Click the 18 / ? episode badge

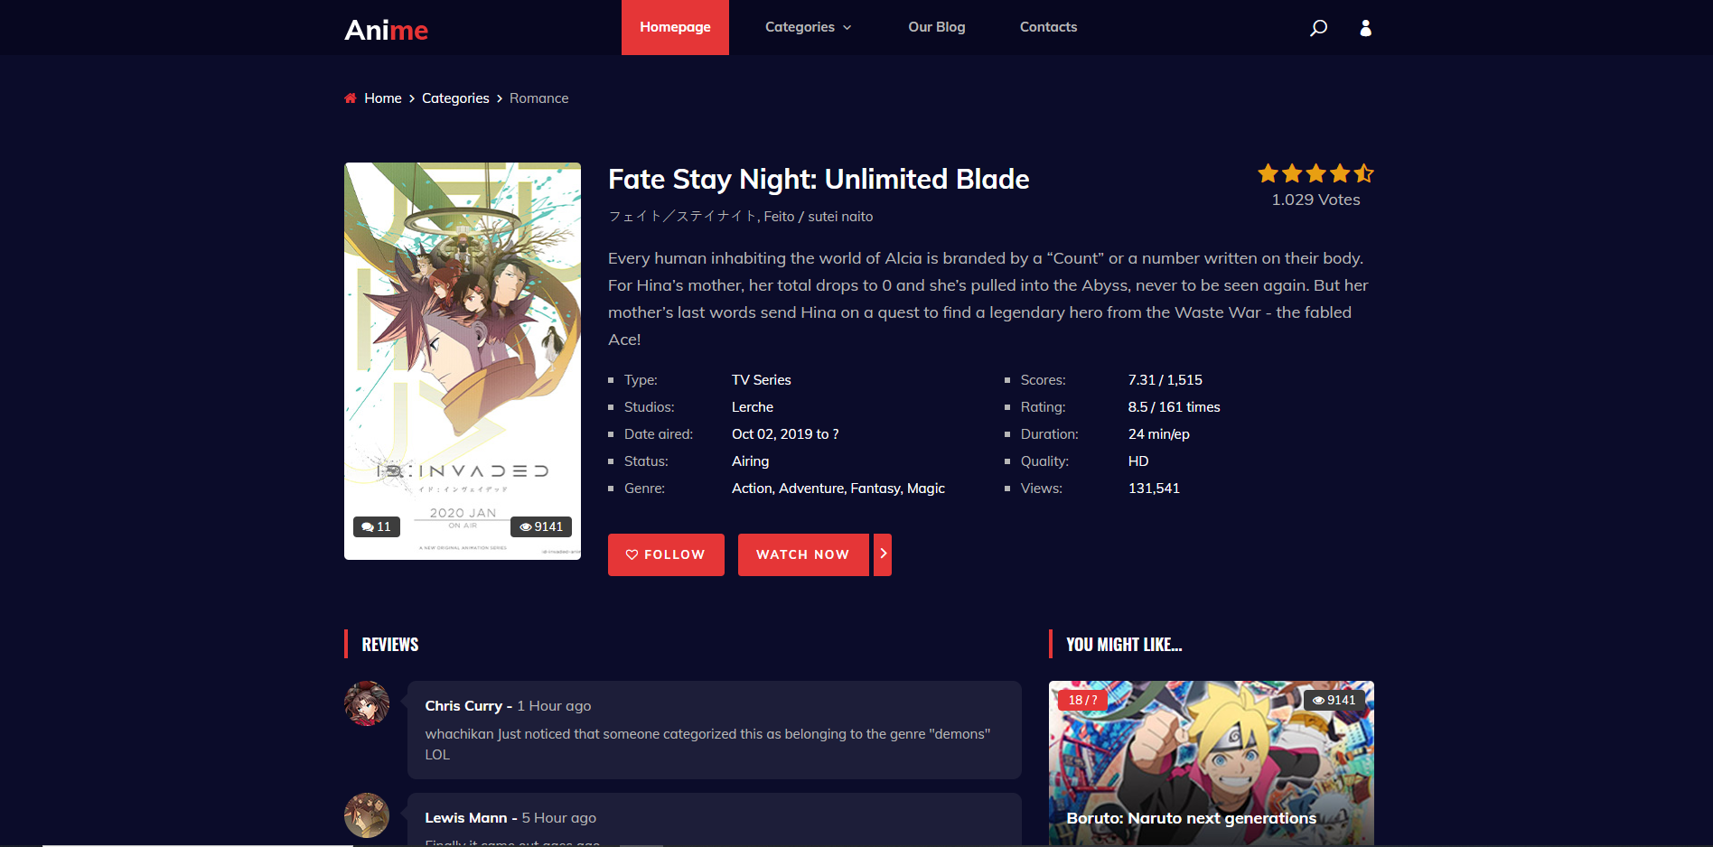click(x=1082, y=700)
